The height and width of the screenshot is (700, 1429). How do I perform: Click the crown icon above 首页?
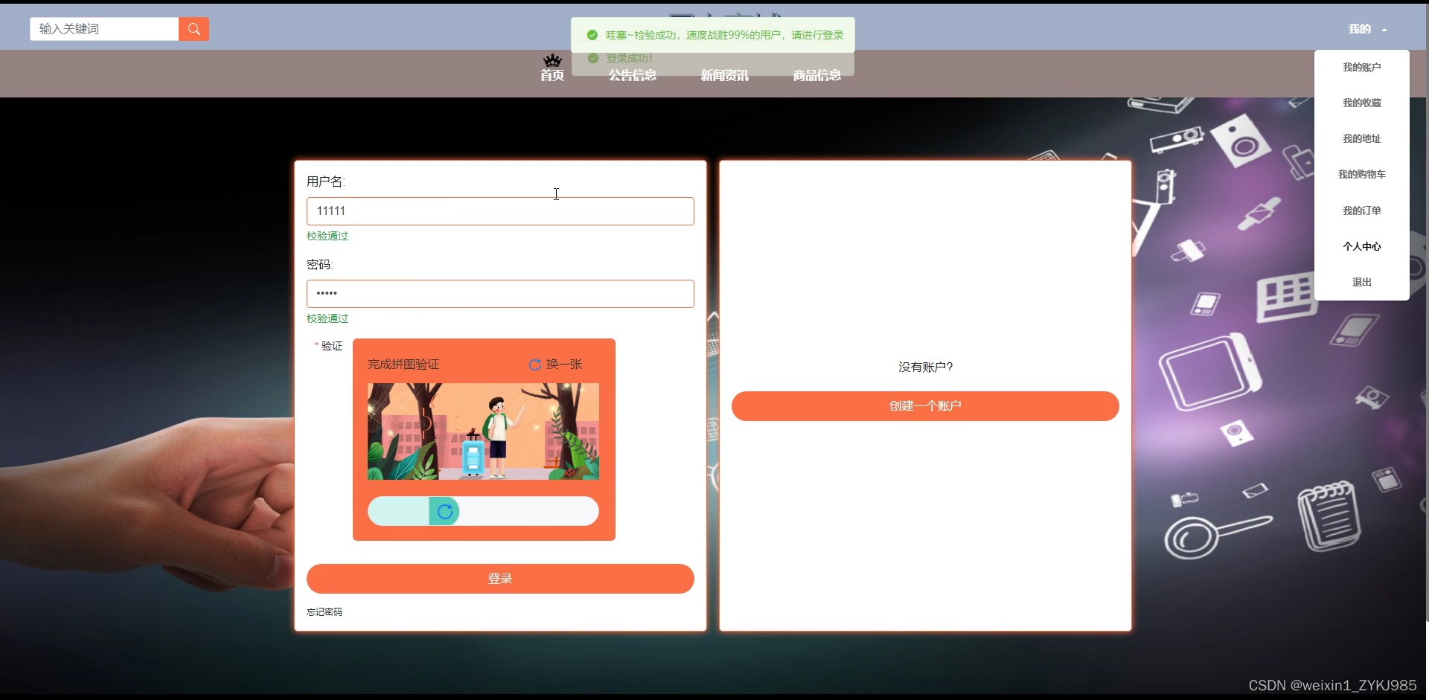tap(552, 60)
